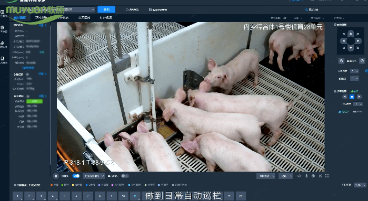Click the blue stop button in cruise control
This screenshot has height=201, width=368.
pyautogui.click(x=352, y=97)
